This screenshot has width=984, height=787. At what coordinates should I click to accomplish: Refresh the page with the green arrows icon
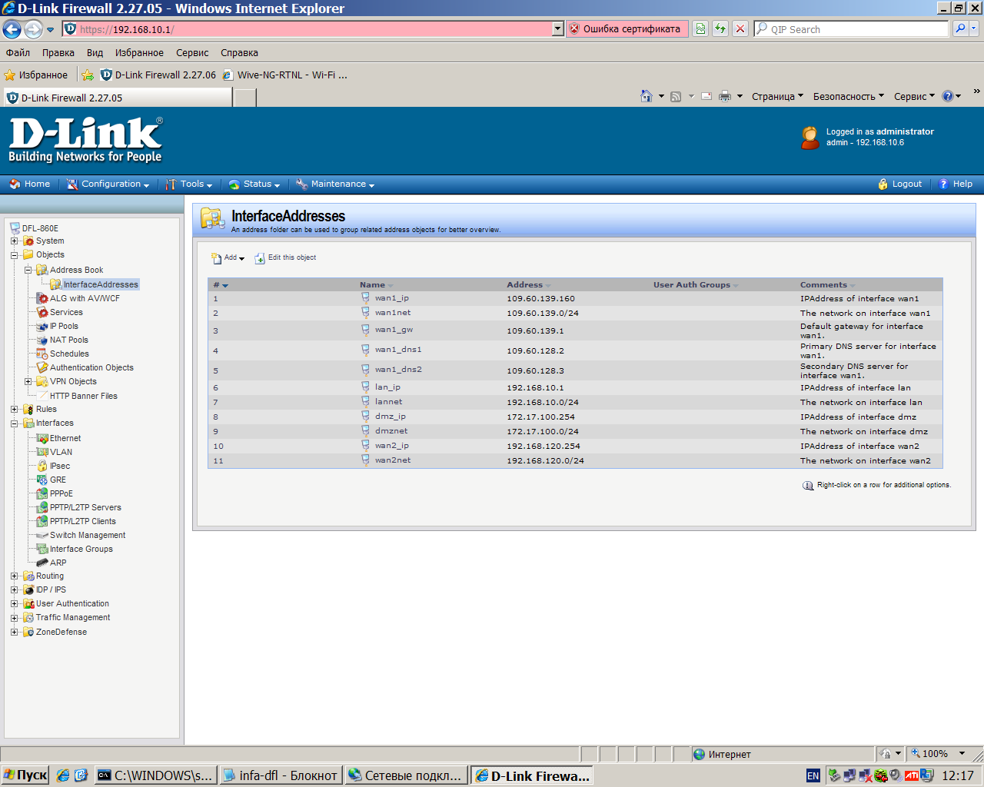coord(720,29)
